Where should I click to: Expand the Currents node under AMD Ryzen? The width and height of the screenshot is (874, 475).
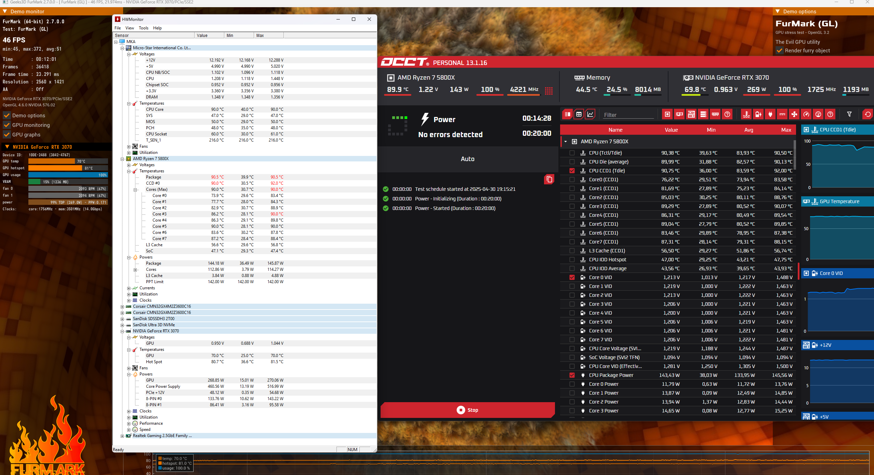(129, 288)
